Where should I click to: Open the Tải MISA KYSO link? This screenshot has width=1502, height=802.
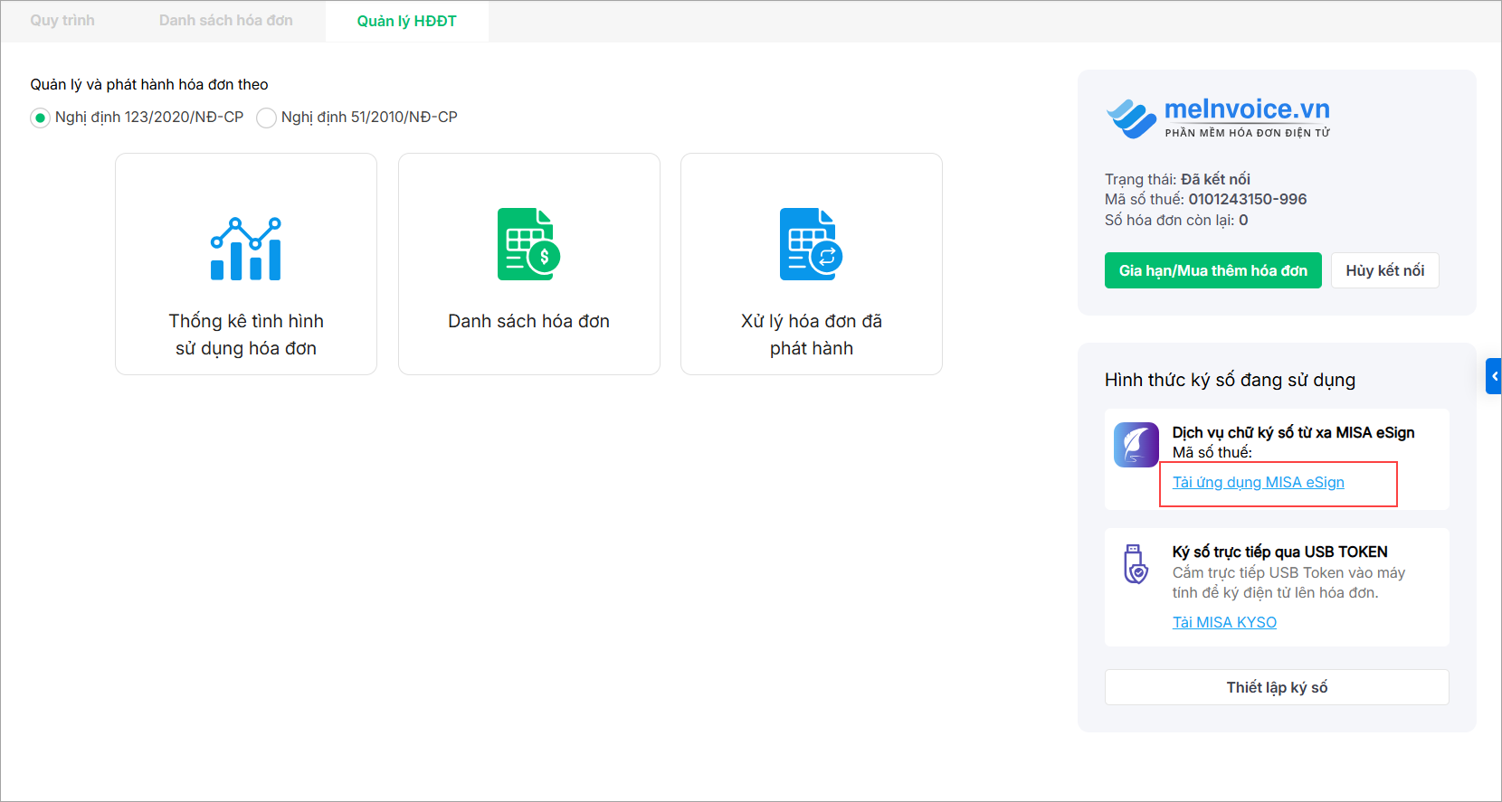pyautogui.click(x=1224, y=622)
